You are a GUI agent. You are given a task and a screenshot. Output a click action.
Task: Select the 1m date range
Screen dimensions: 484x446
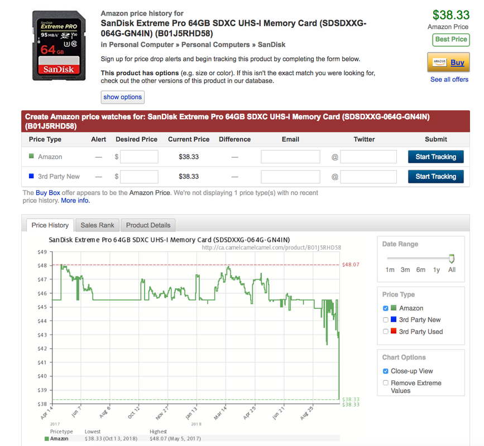pos(390,270)
